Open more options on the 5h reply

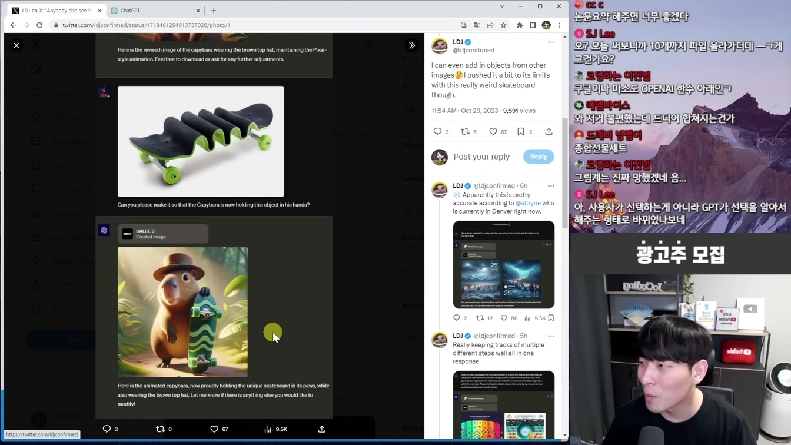[x=551, y=336]
